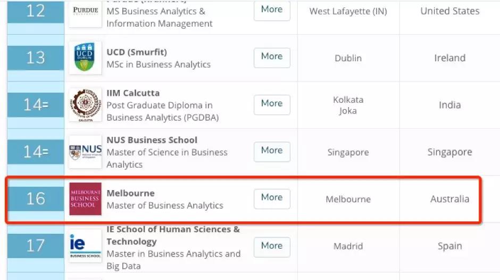This screenshot has width=500, height=280.
Task: Open More for Purdue MS Business Analytics
Action: click(x=272, y=10)
